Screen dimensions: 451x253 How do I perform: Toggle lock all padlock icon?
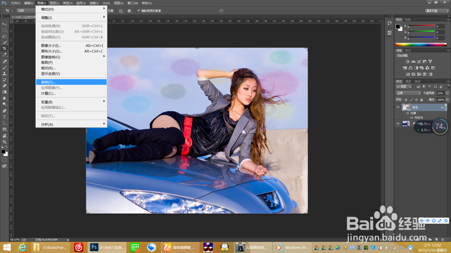coord(422,100)
